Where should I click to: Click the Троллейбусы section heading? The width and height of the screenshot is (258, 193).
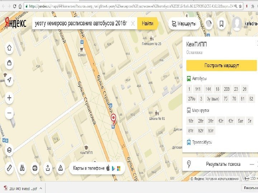[202, 142]
